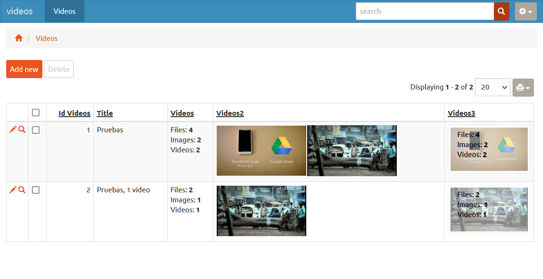
Task: Open the page size dropdown showing 20
Action: point(493,87)
